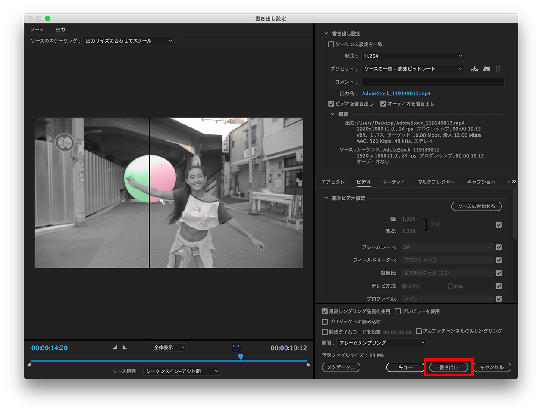Click the save preset icon
542x413 pixels.
(475, 69)
